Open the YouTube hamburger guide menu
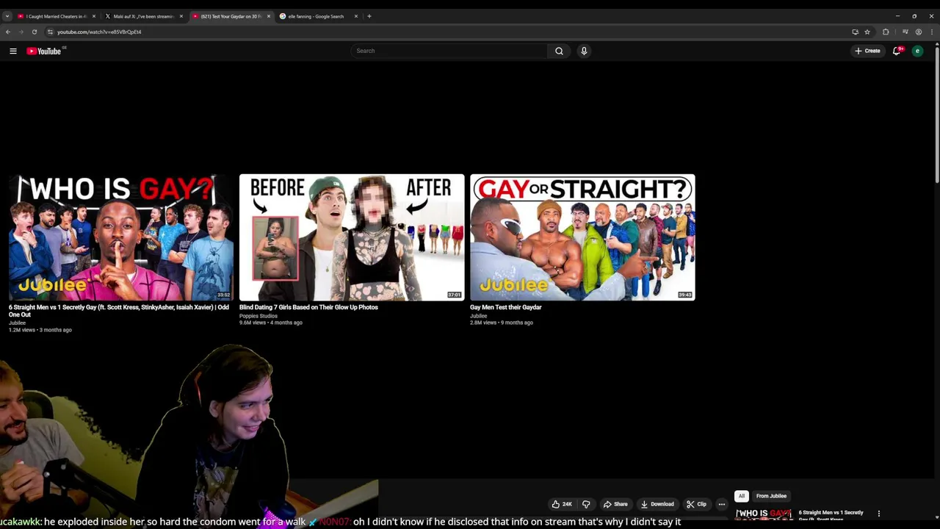This screenshot has width=940, height=529. (x=13, y=51)
